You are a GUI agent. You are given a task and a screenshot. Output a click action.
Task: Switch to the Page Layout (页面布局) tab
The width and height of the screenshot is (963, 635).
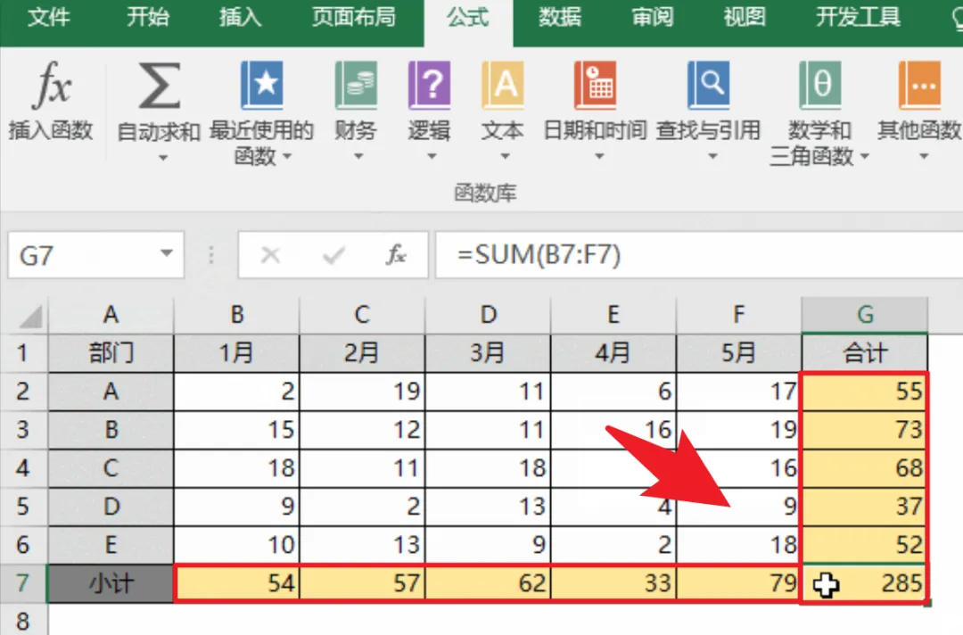click(x=353, y=17)
